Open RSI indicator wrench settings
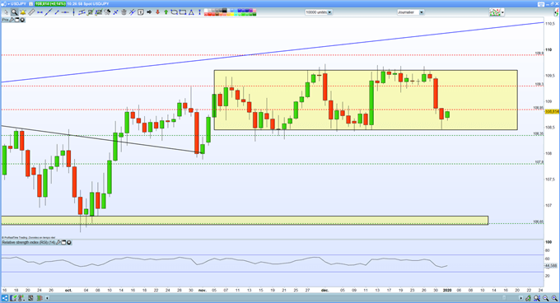560x303 pixels. pos(58,242)
